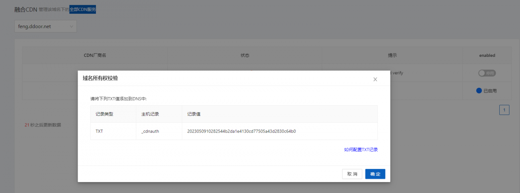Toggle the 停用 switch on
Screen dimensions: 520x193
pyautogui.click(x=487, y=73)
